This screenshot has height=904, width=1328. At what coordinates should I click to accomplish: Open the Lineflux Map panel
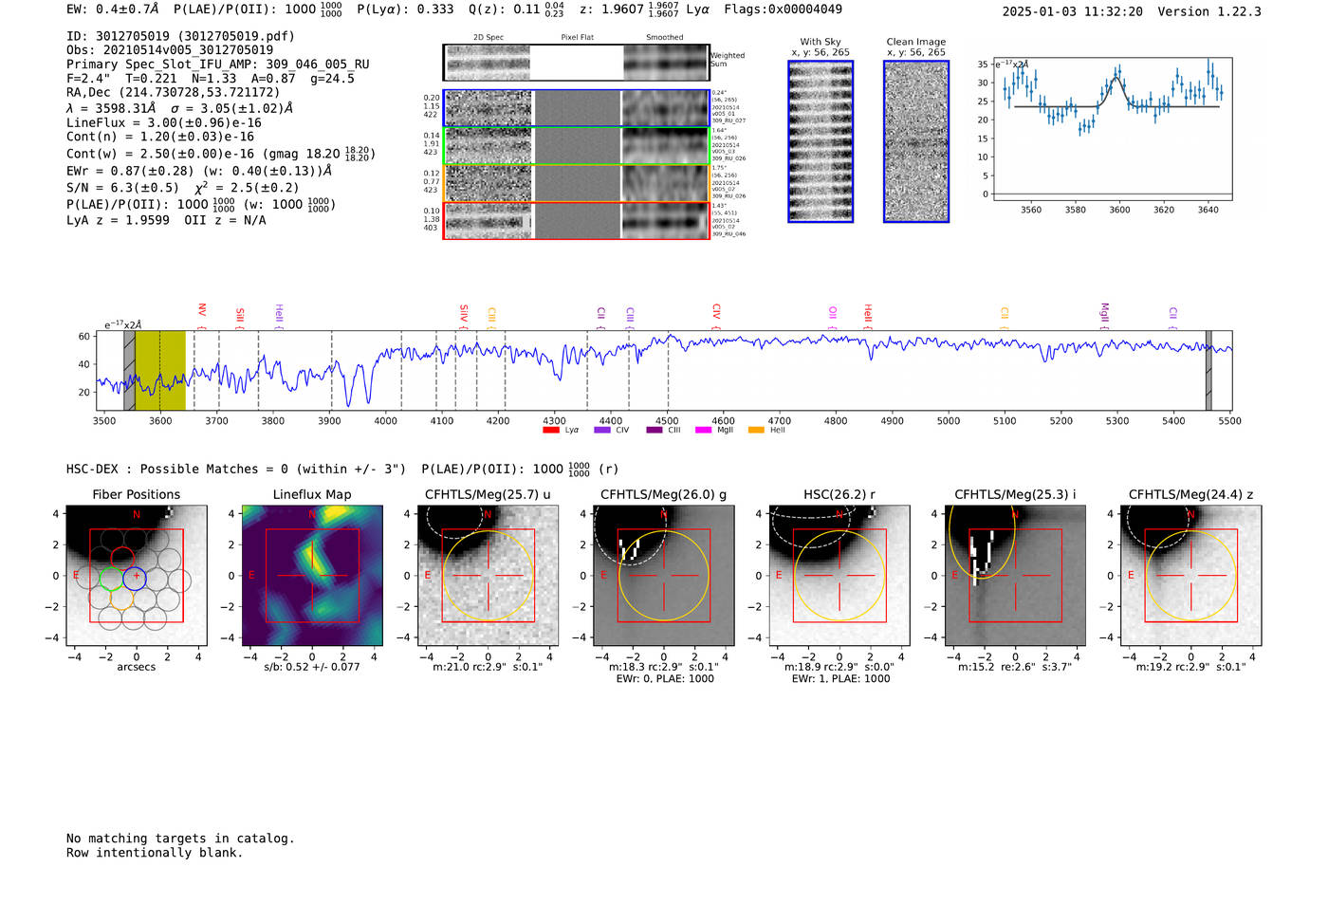[312, 575]
